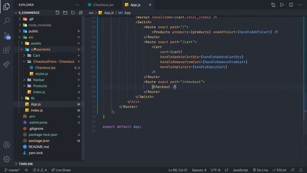Click the feedback icon in status bar
The width and height of the screenshot is (307, 173).
(293, 170)
